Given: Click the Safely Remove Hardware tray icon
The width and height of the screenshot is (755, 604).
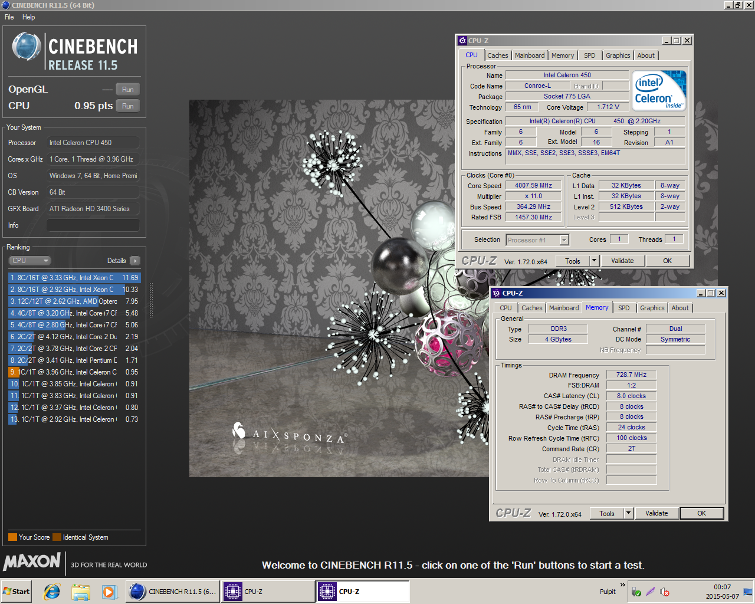Looking at the screenshot, I should (636, 592).
